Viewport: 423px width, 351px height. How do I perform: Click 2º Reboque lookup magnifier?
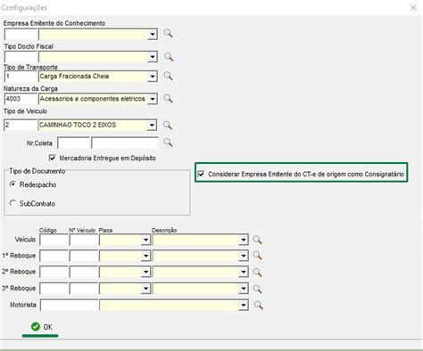[x=257, y=272]
